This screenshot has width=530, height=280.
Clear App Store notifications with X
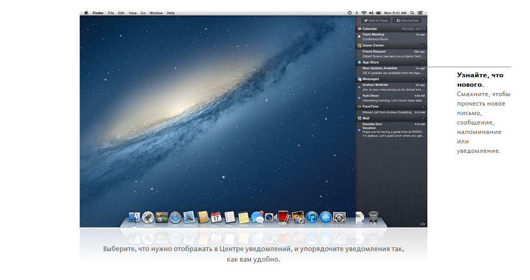423,63
